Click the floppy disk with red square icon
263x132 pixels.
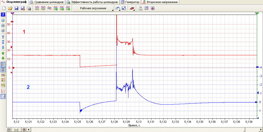[x=23, y=8]
